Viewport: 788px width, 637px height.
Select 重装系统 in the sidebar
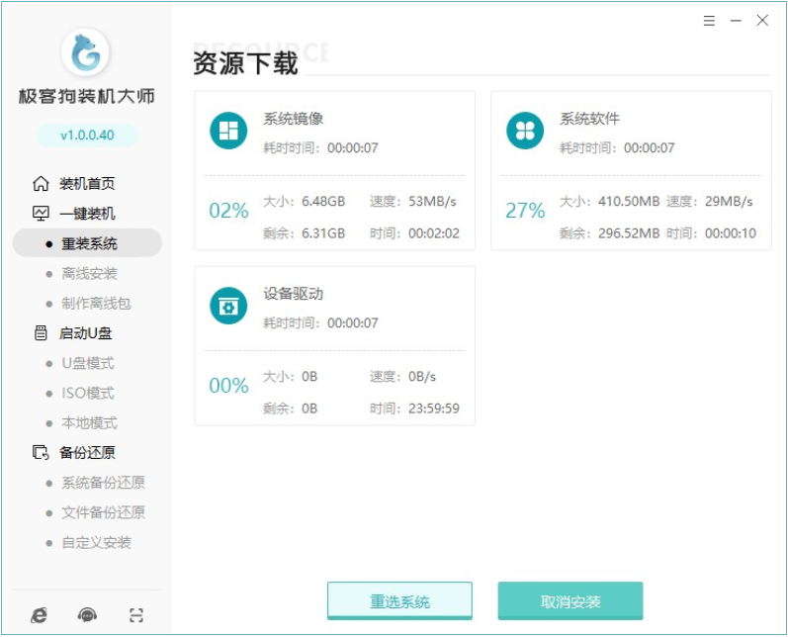coord(88,243)
